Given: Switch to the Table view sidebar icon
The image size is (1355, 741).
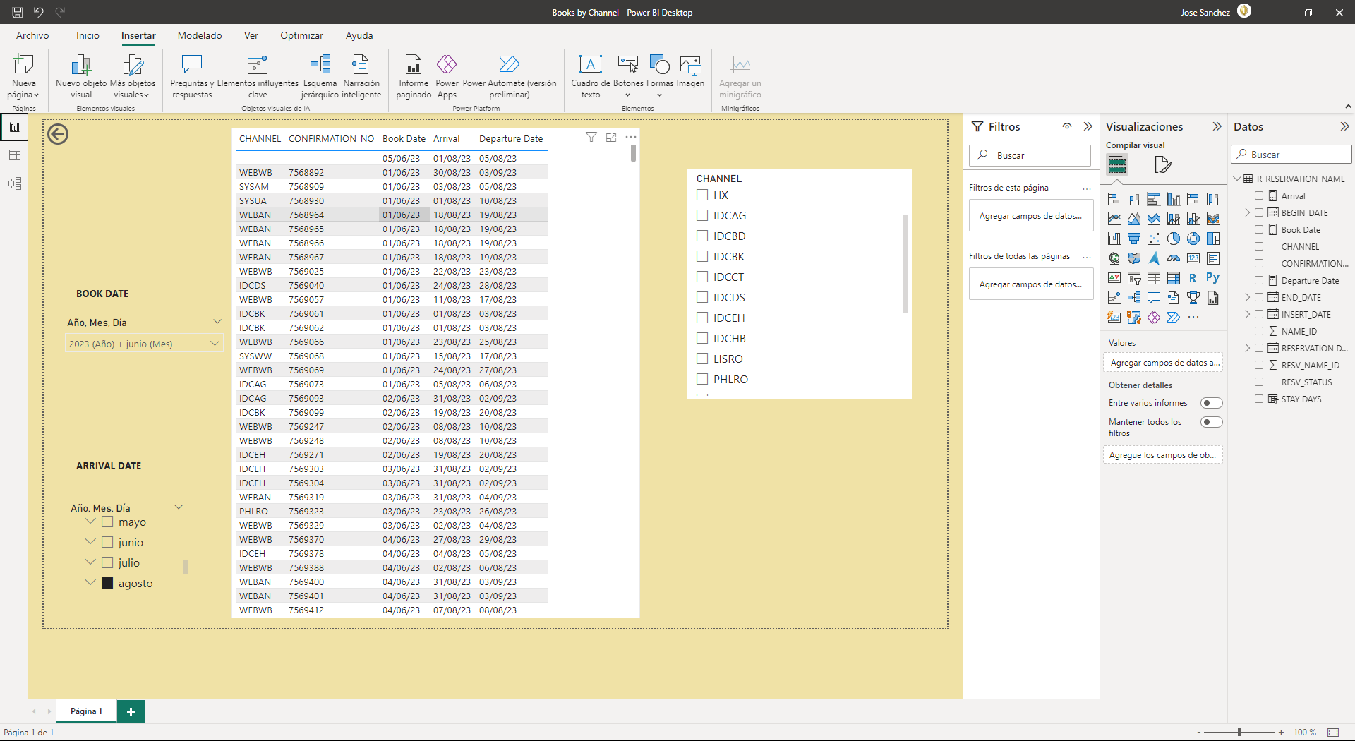Looking at the screenshot, I should 14,155.
